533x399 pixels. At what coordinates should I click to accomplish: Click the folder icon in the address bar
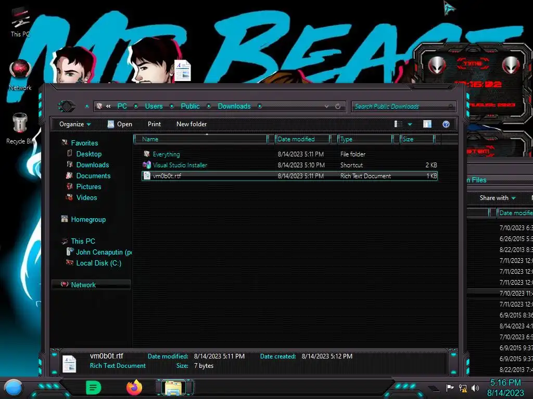click(x=99, y=106)
